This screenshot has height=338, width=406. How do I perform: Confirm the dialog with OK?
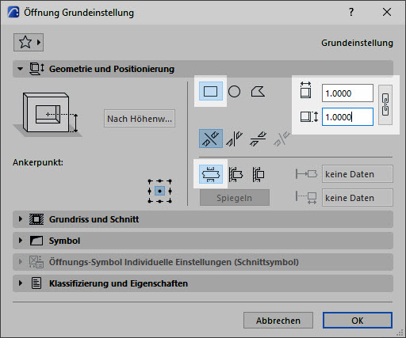tap(358, 321)
